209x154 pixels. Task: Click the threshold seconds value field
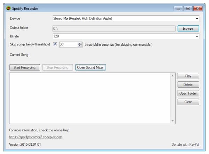[x=68, y=44]
